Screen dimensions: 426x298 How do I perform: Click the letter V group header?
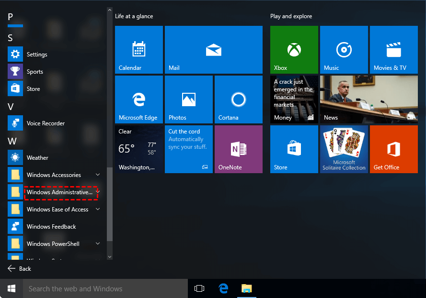pos(11,107)
